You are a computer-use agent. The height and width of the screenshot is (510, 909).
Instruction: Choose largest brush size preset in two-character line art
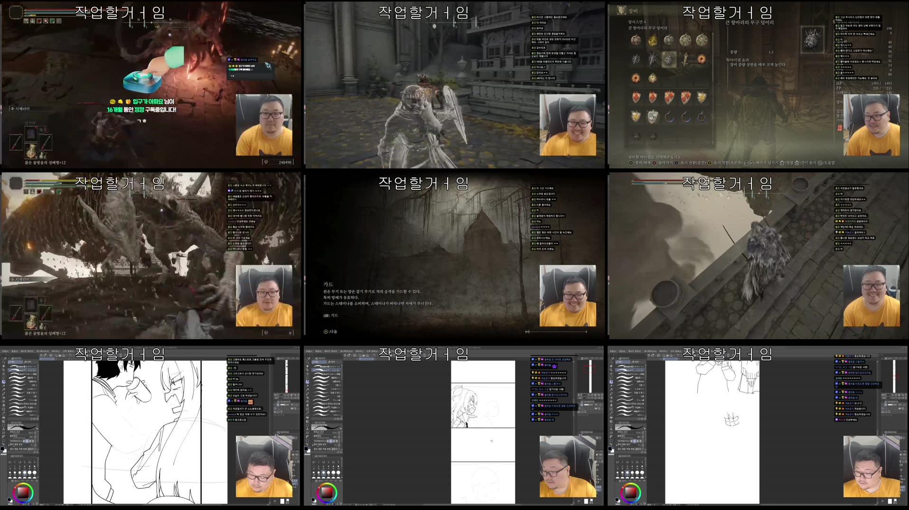pos(34,473)
